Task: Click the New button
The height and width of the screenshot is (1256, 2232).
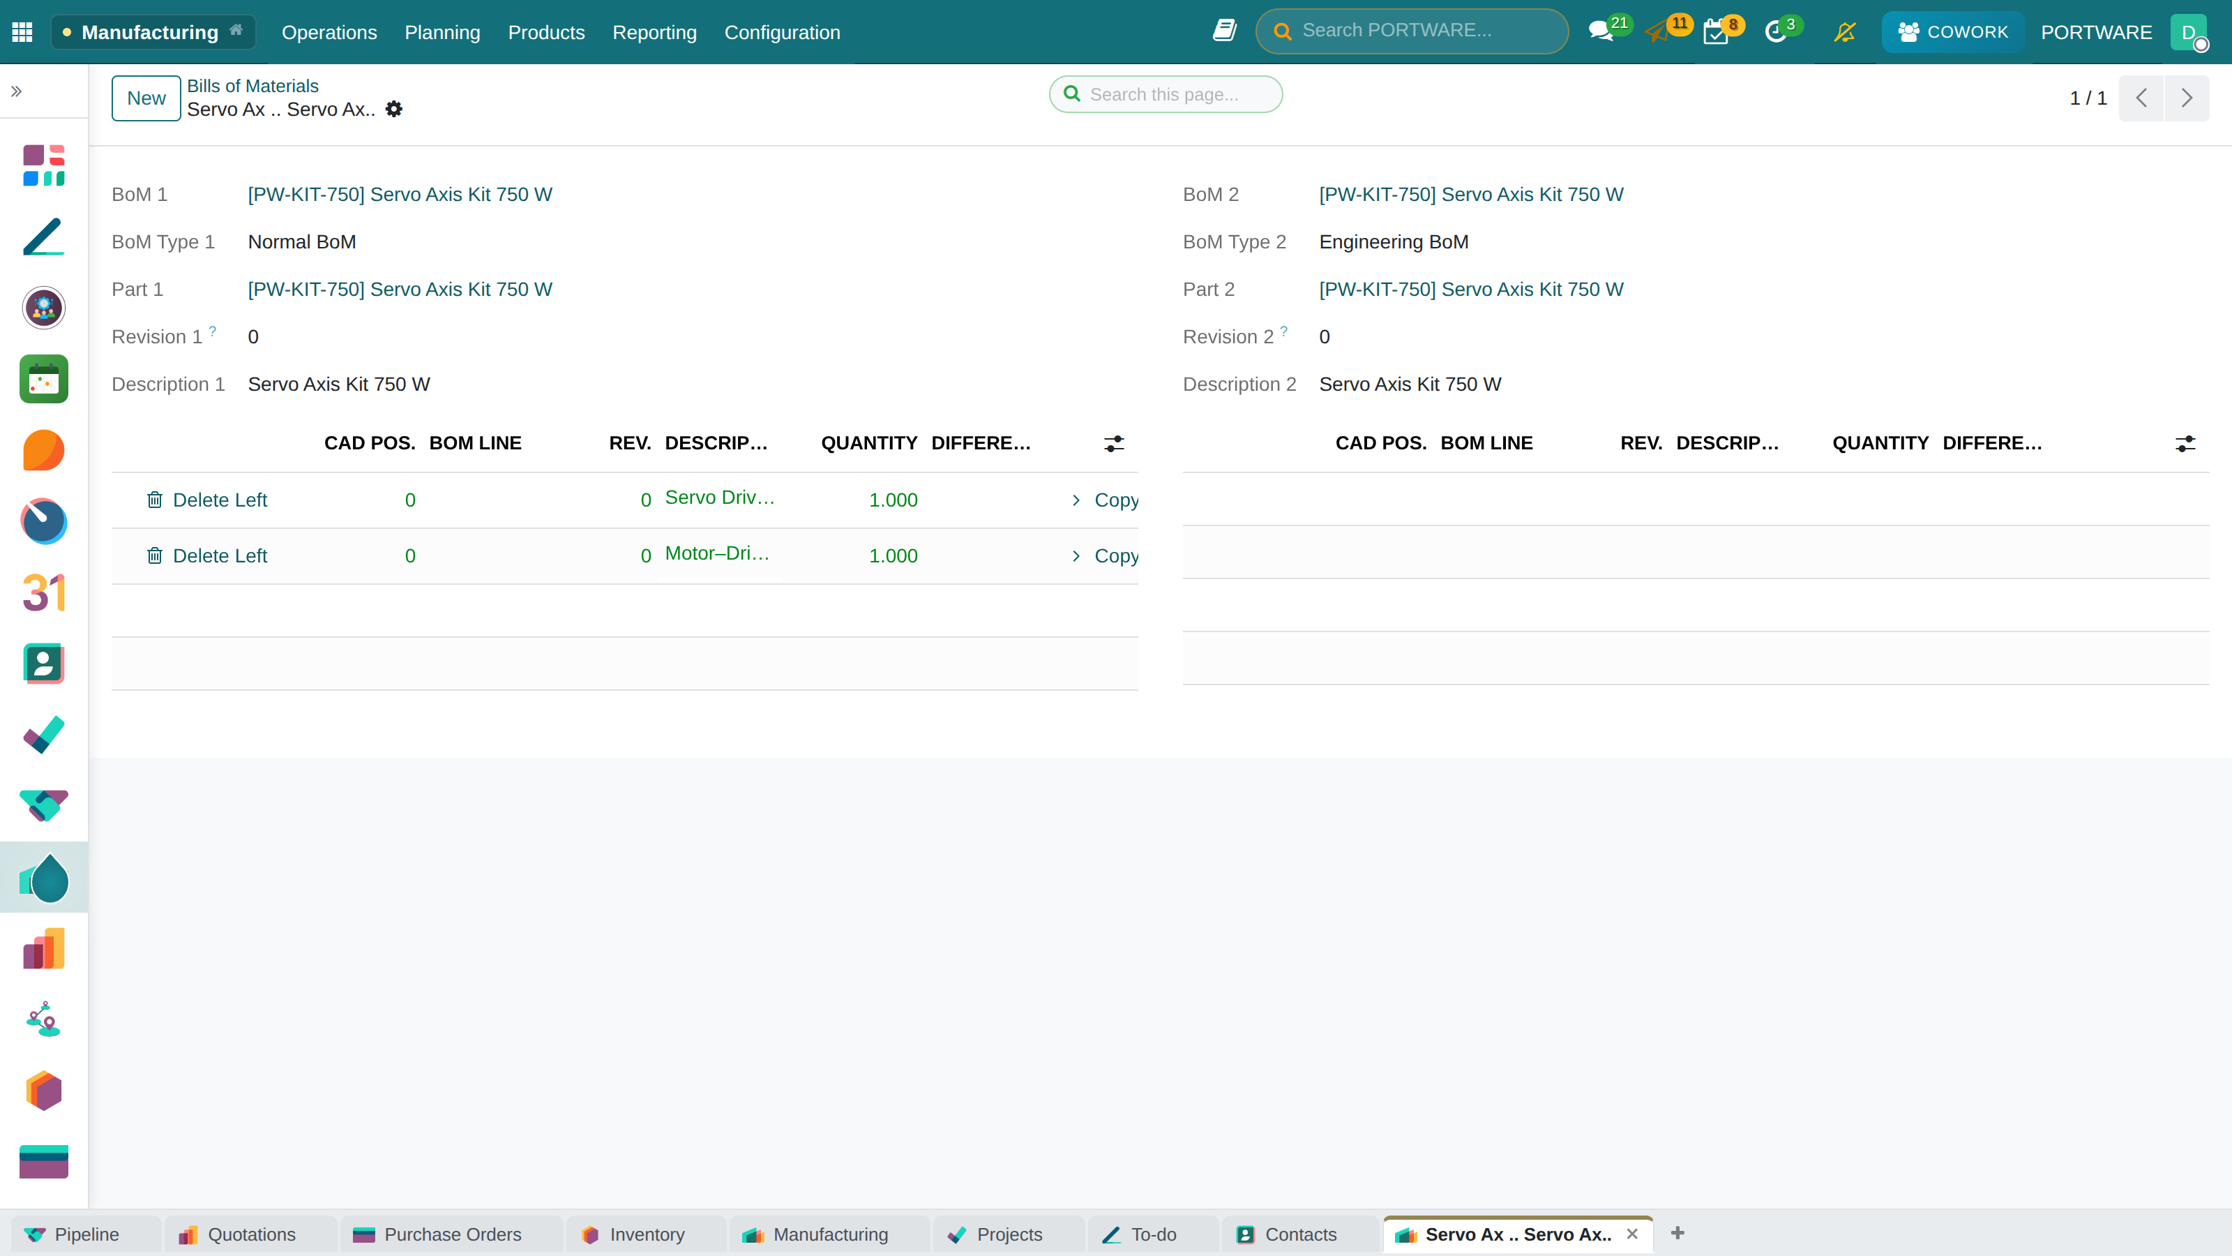Action: point(146,98)
